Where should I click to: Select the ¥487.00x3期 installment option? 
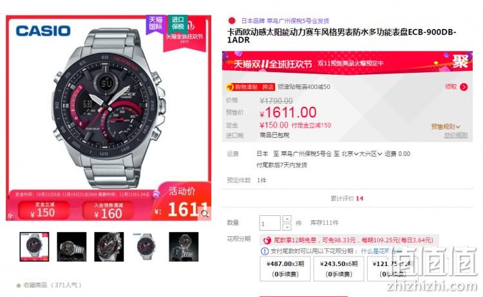point(285,269)
